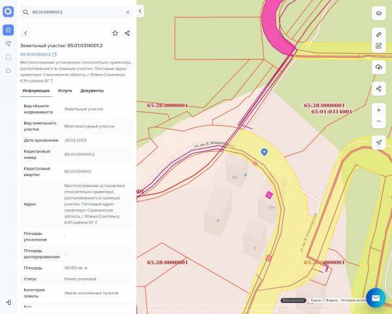Center map on my location
The width and height of the screenshot is (392, 314).
click(378, 143)
